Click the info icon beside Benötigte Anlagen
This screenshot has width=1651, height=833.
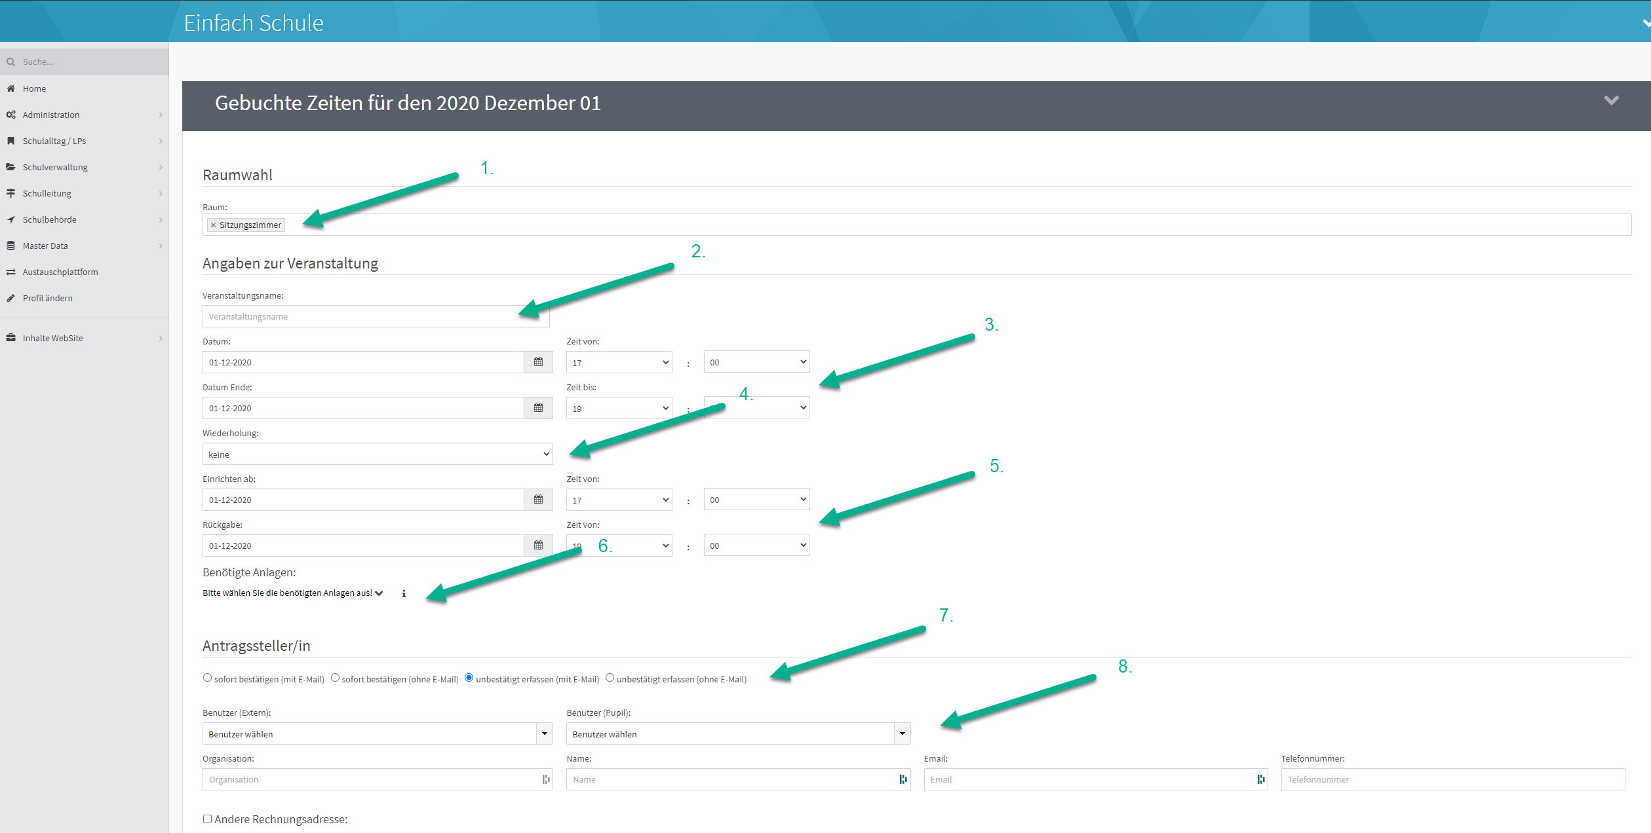[404, 593]
